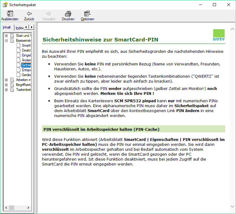Screen dimensions: 236x214
Task: Click the page icon beside the selected Sicher topic
Action: pos(18,65)
